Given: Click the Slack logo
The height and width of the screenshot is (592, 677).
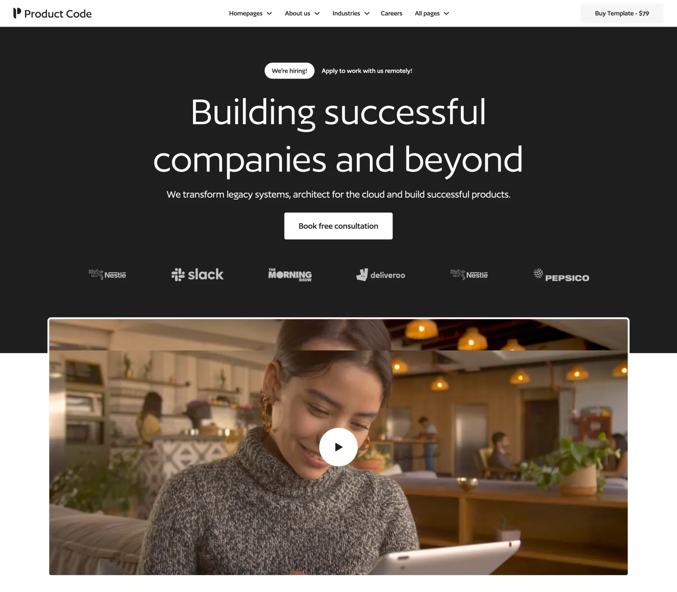Looking at the screenshot, I should click(x=197, y=274).
